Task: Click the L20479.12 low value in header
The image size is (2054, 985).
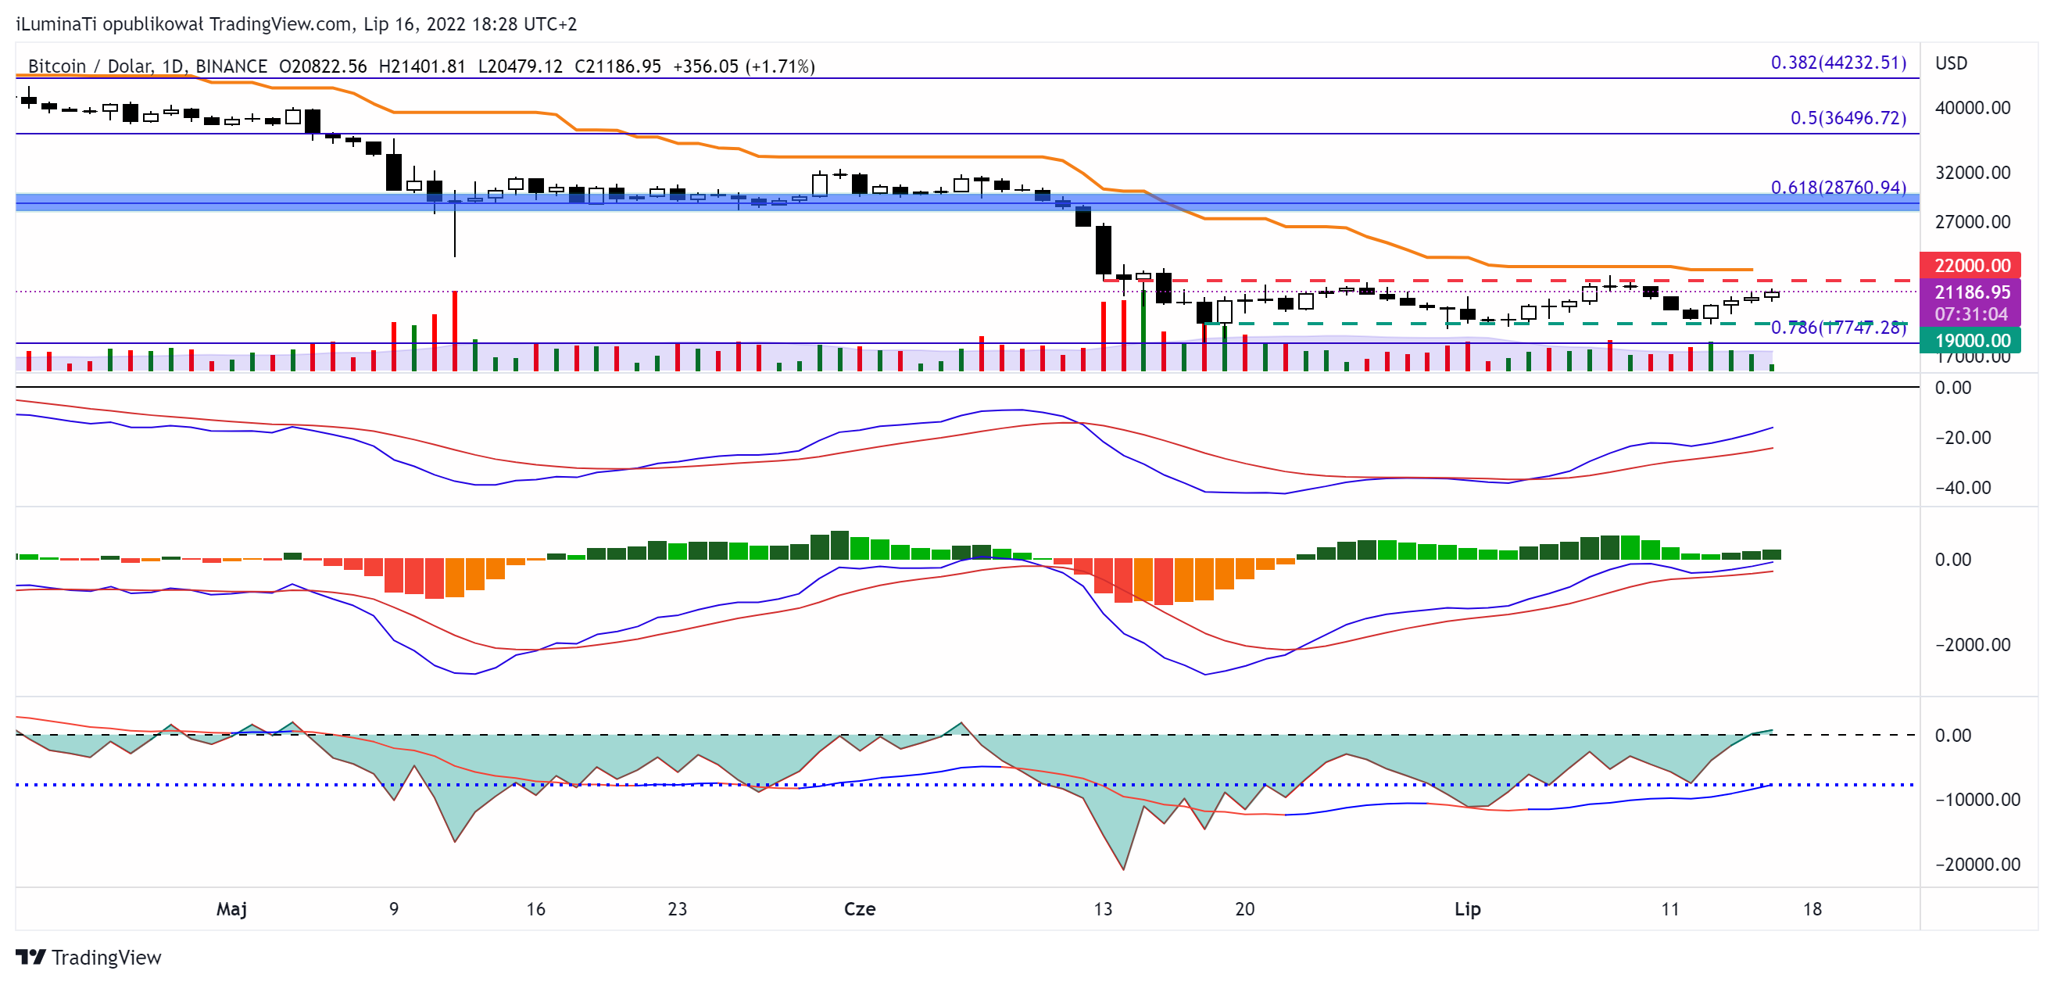Action: [x=520, y=66]
